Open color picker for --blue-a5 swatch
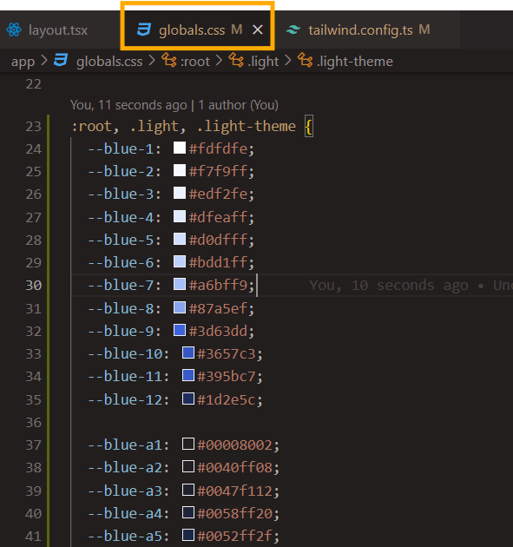 click(x=188, y=535)
